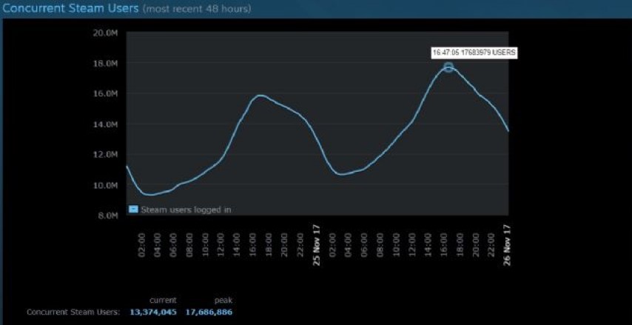The height and width of the screenshot is (325, 632).
Task: Click the Concurrent Steam Users heading
Action: coord(70,9)
